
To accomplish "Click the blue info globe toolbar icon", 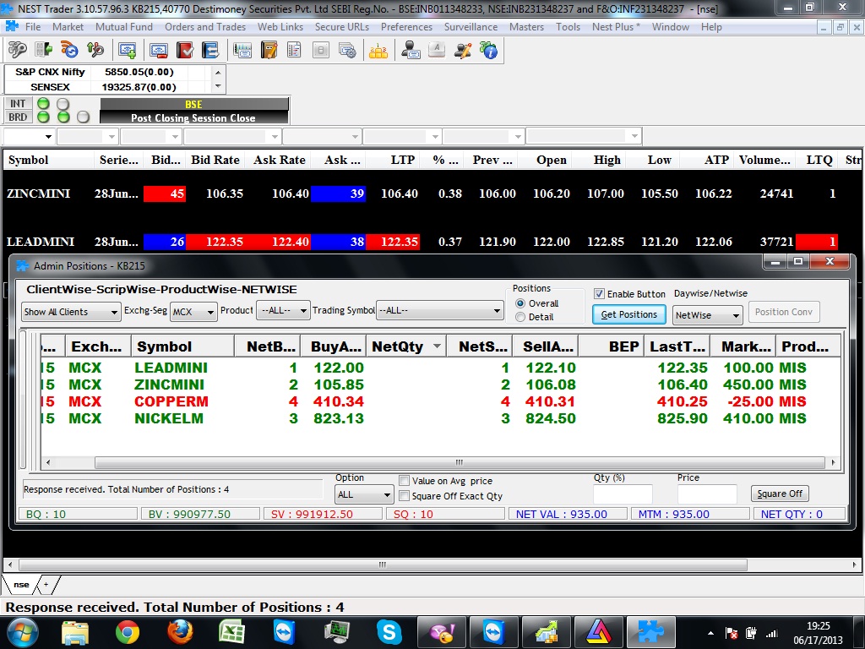I will tap(489, 50).
